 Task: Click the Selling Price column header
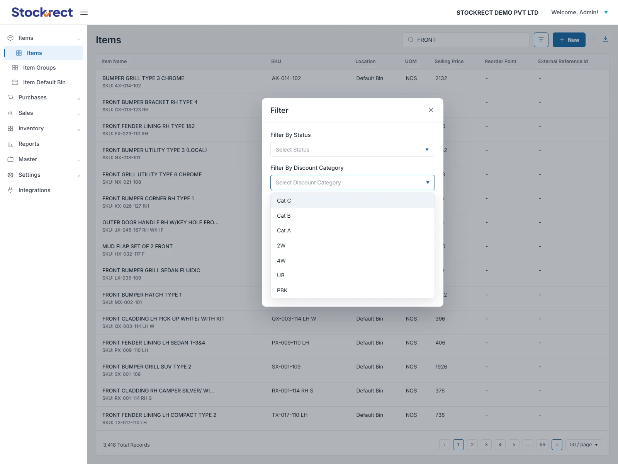449,61
